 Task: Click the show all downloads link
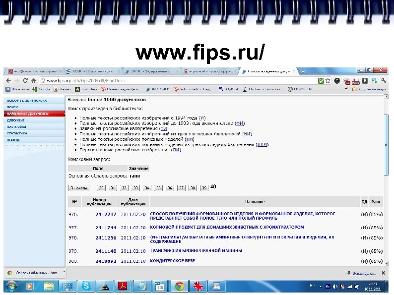(x=364, y=273)
